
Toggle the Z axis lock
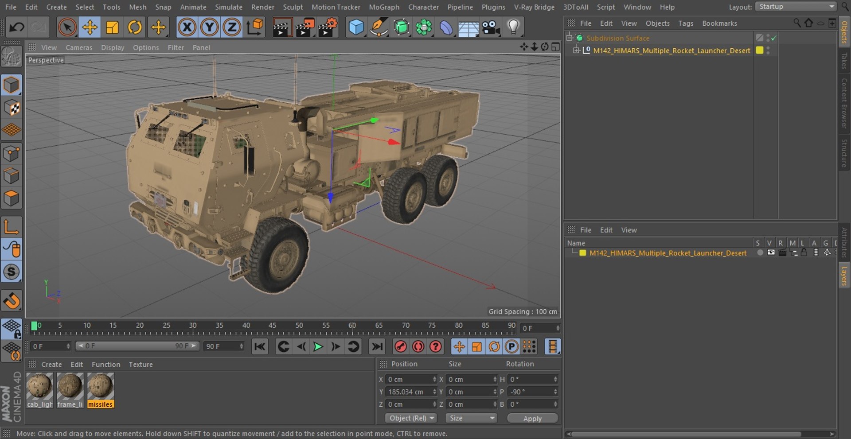(232, 27)
